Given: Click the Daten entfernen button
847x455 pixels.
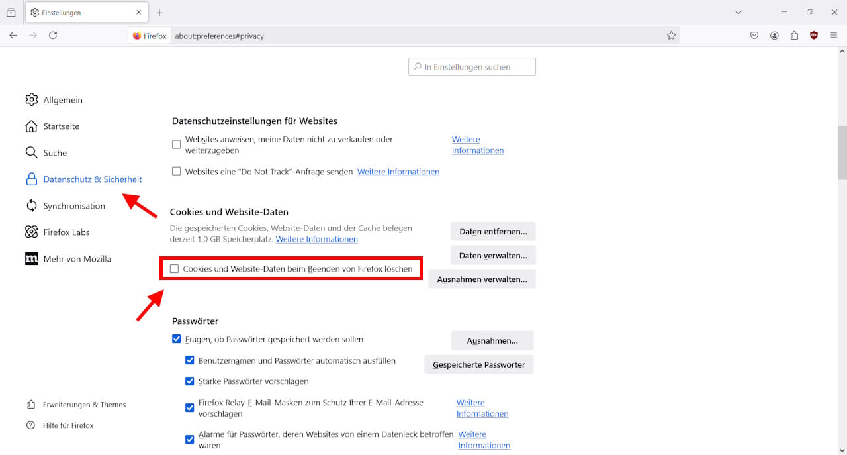Looking at the screenshot, I should point(492,231).
